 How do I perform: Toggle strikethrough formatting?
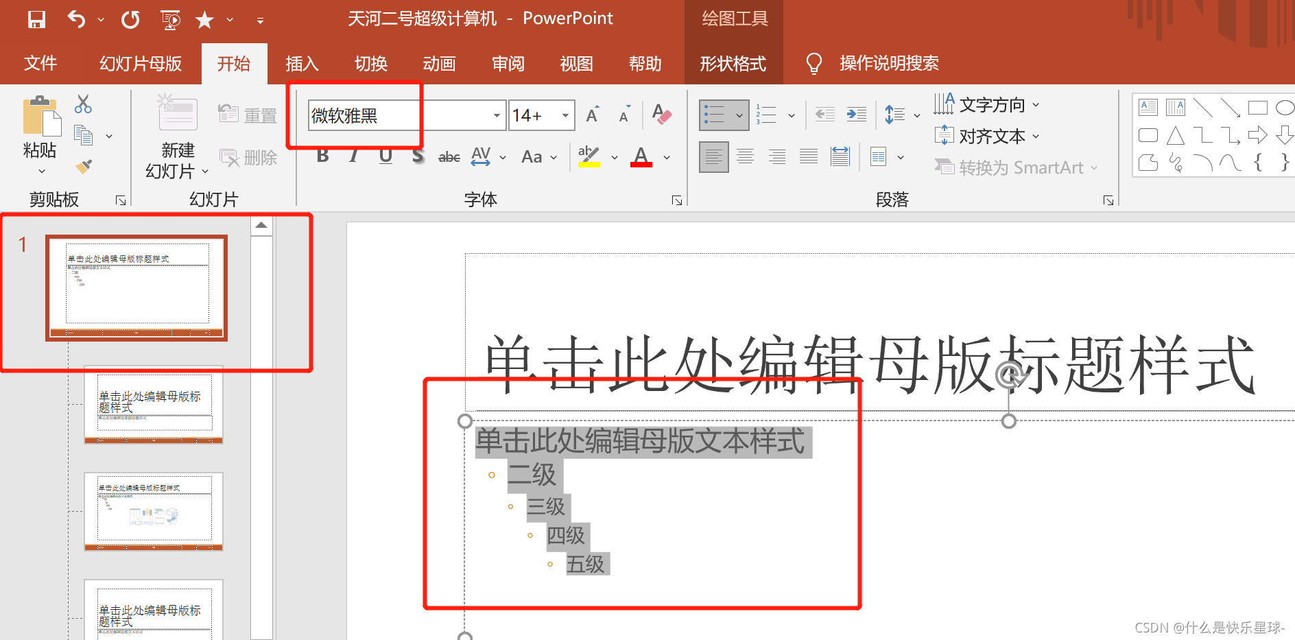[449, 157]
